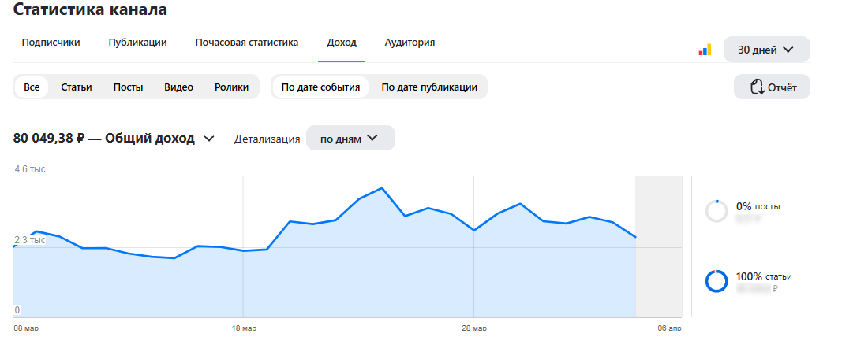Expand the 'Общий доход' metric chevron
853x348 pixels.
(x=209, y=139)
